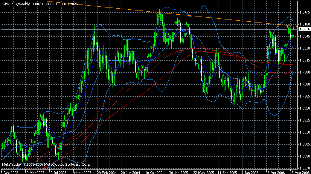
Task: Select the 1.6320 price label
Action: (305, 132)
